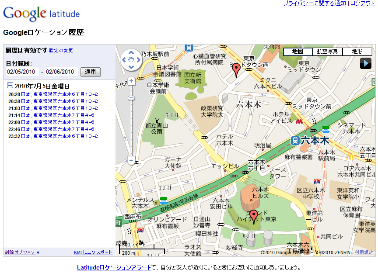378x273 pixels.
Task: Click the hand icon in pan control
Action: tap(131, 60)
